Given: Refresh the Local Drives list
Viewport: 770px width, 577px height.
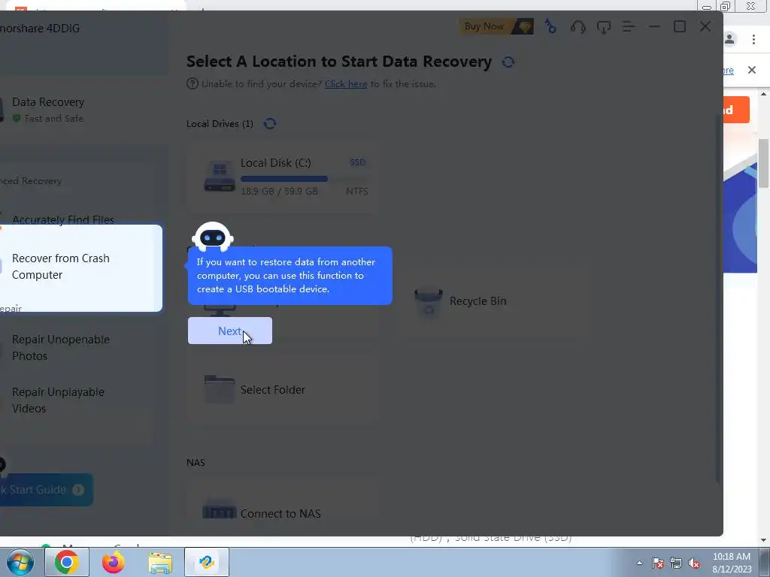Looking at the screenshot, I should pyautogui.click(x=270, y=123).
